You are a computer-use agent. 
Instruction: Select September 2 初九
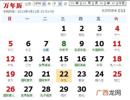tap(82, 31)
